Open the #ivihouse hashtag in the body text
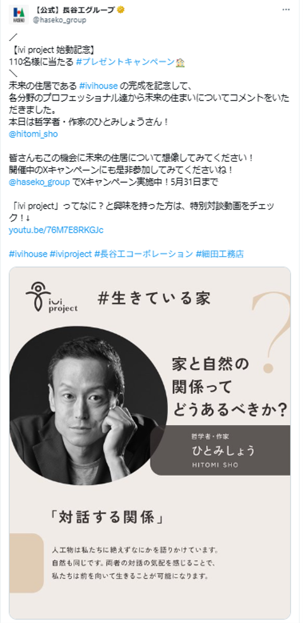This screenshot has height=623, width=303. pyautogui.click(x=98, y=85)
